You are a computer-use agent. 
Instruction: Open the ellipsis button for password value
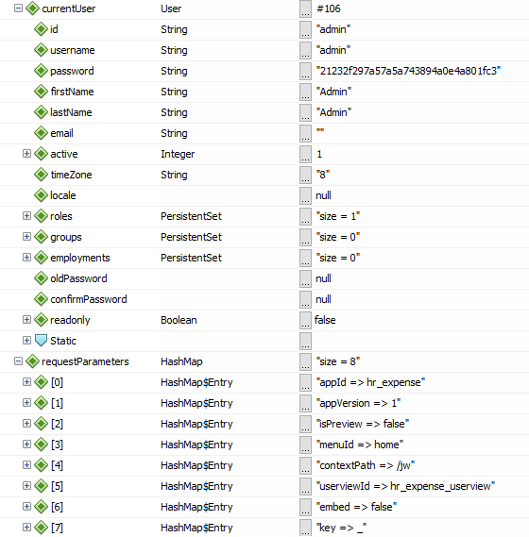[x=305, y=71]
